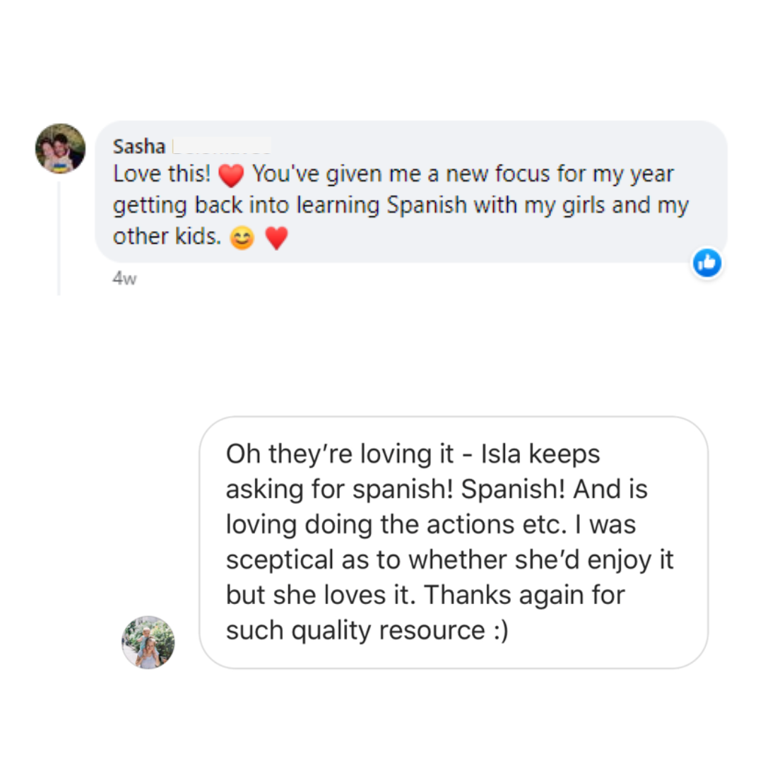
Task: Open Sasha's profile picture
Action: click(x=60, y=148)
